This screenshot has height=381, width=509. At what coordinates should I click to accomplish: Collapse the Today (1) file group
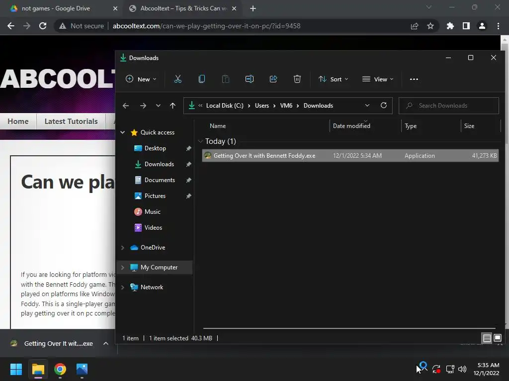pyautogui.click(x=200, y=141)
